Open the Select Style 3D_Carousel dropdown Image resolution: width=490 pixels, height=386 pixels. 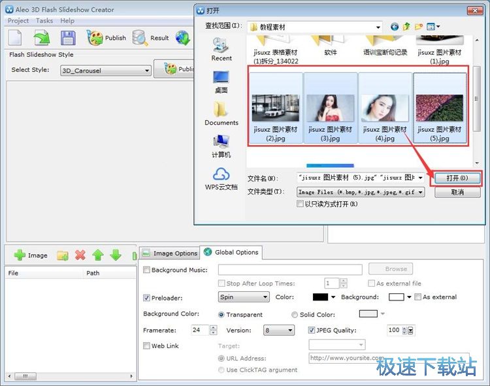pos(106,71)
